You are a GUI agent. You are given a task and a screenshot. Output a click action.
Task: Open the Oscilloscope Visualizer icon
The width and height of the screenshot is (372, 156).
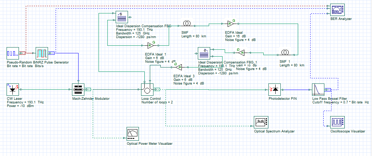(x=337, y=122)
